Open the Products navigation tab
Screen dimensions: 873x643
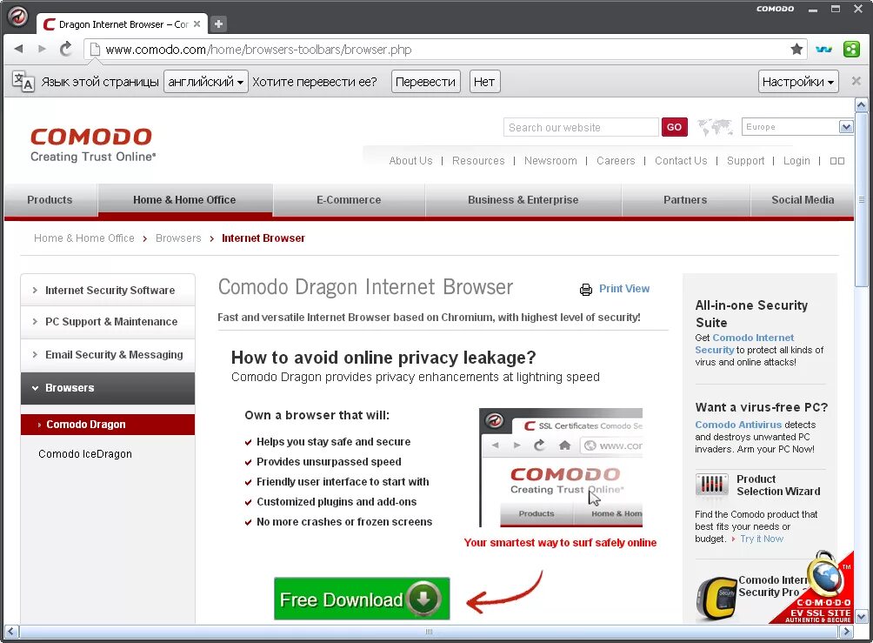[x=50, y=199]
